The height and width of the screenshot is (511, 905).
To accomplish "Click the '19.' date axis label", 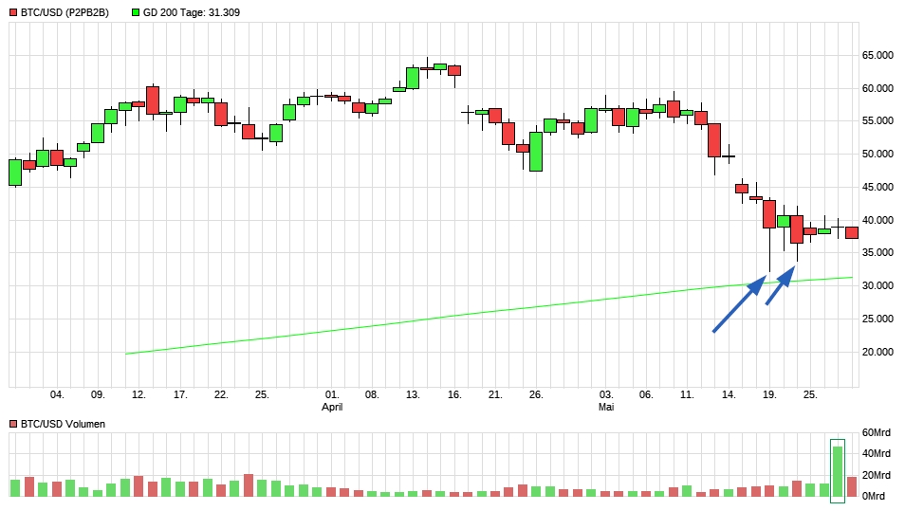I will 769,395.
